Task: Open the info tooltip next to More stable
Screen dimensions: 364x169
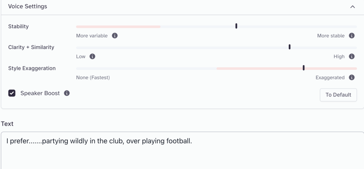Action: coord(352,36)
